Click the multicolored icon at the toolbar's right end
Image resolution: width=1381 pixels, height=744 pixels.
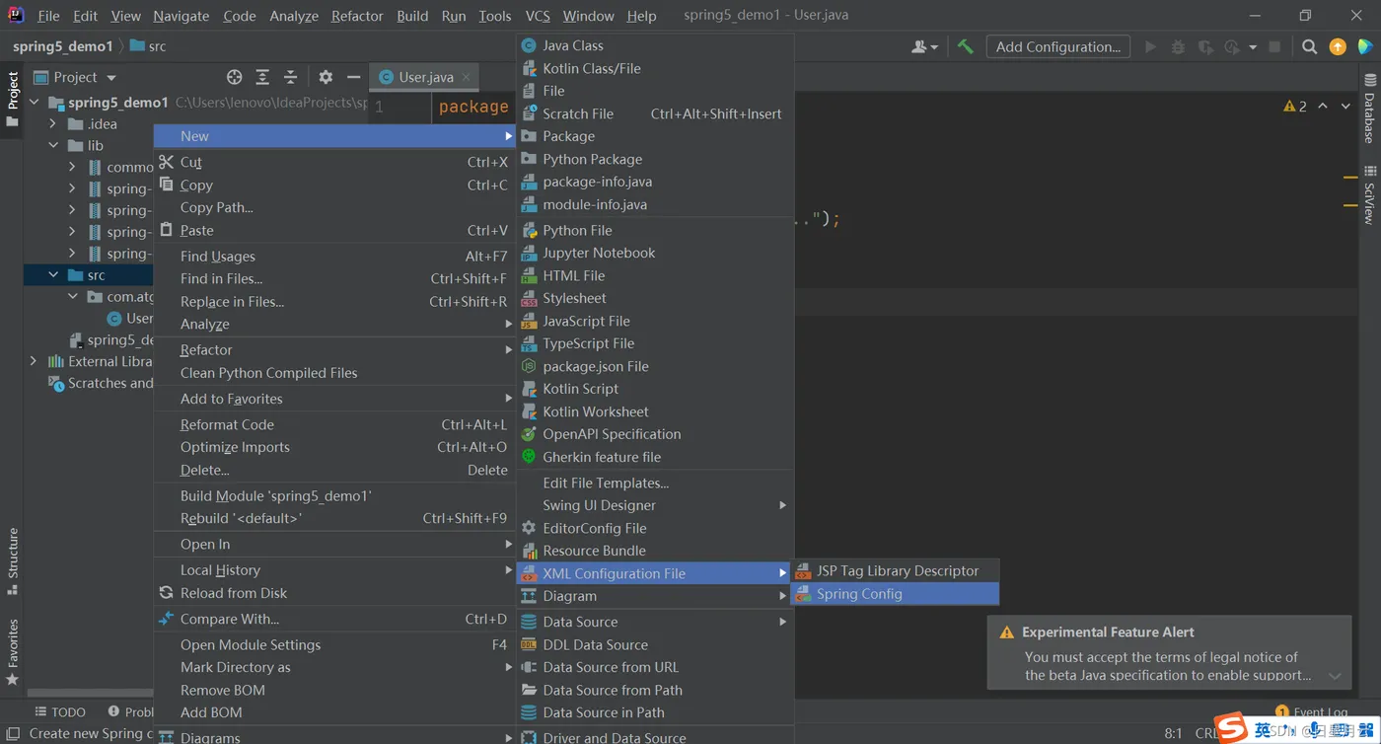1365,46
